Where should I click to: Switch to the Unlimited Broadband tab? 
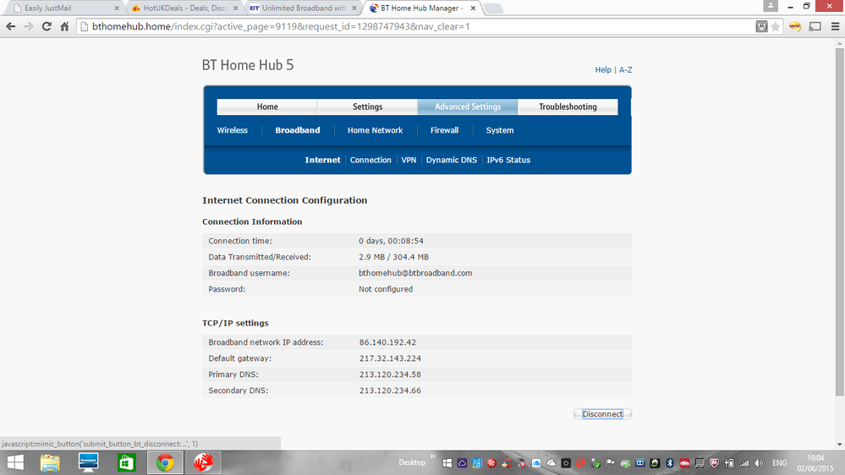304,8
